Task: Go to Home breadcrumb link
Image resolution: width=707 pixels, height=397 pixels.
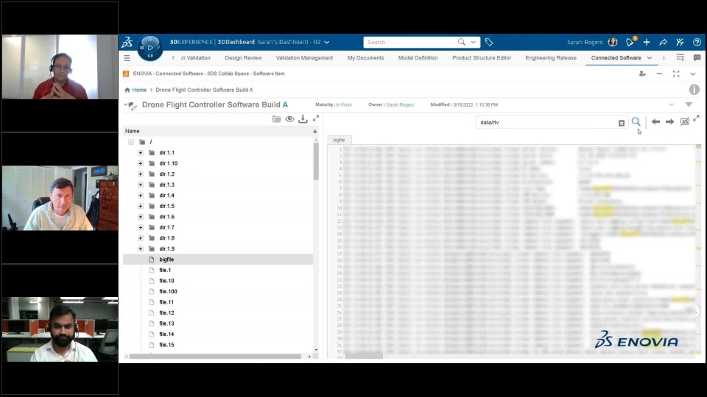Action: click(x=139, y=90)
